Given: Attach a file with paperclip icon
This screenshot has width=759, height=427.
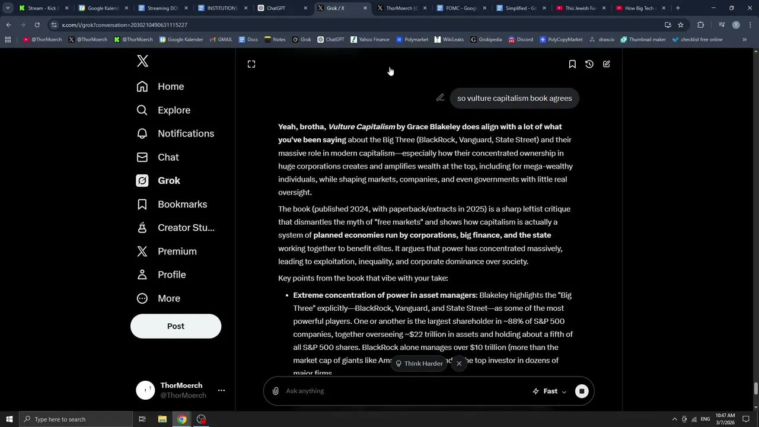Looking at the screenshot, I should click(x=276, y=391).
